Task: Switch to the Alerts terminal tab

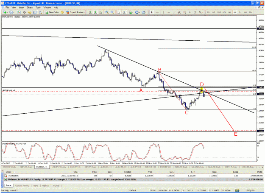Action: (x=36, y=185)
